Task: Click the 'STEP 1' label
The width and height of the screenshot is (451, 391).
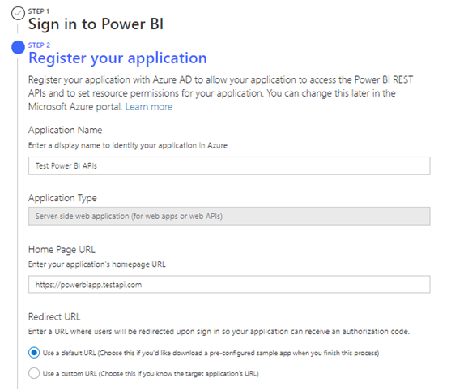Action: pyautogui.click(x=39, y=11)
